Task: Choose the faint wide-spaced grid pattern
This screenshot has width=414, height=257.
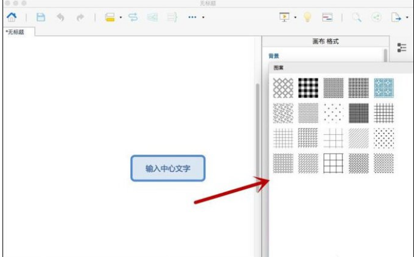Action: 334,138
